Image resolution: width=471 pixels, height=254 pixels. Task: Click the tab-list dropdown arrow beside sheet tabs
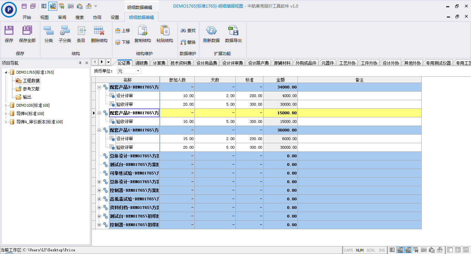pyautogui.click(x=109, y=62)
